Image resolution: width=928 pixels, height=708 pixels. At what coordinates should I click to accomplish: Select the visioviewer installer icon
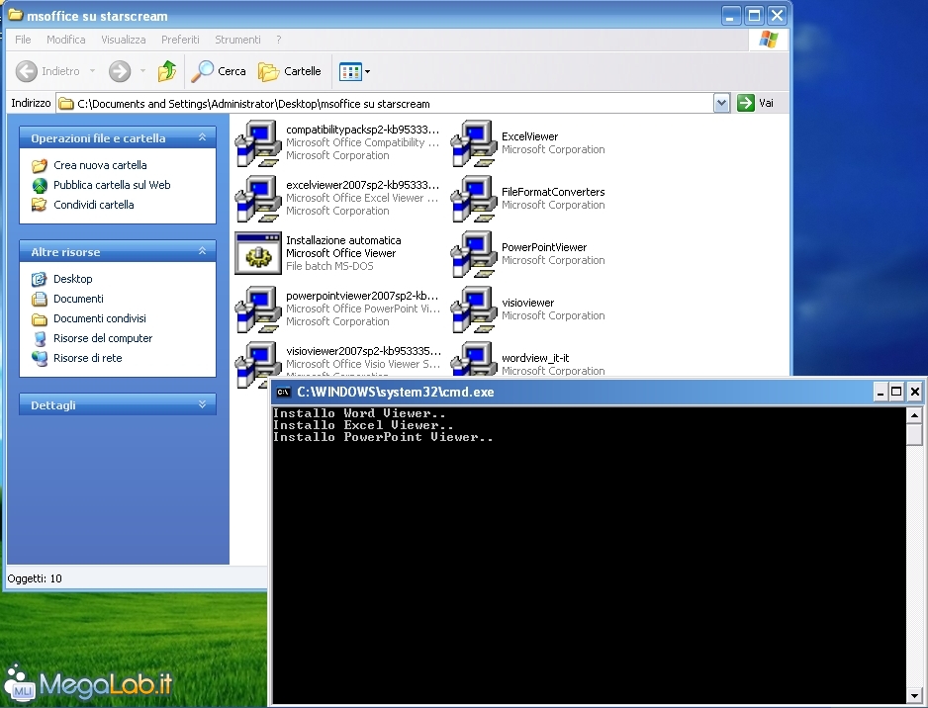pyautogui.click(x=474, y=309)
